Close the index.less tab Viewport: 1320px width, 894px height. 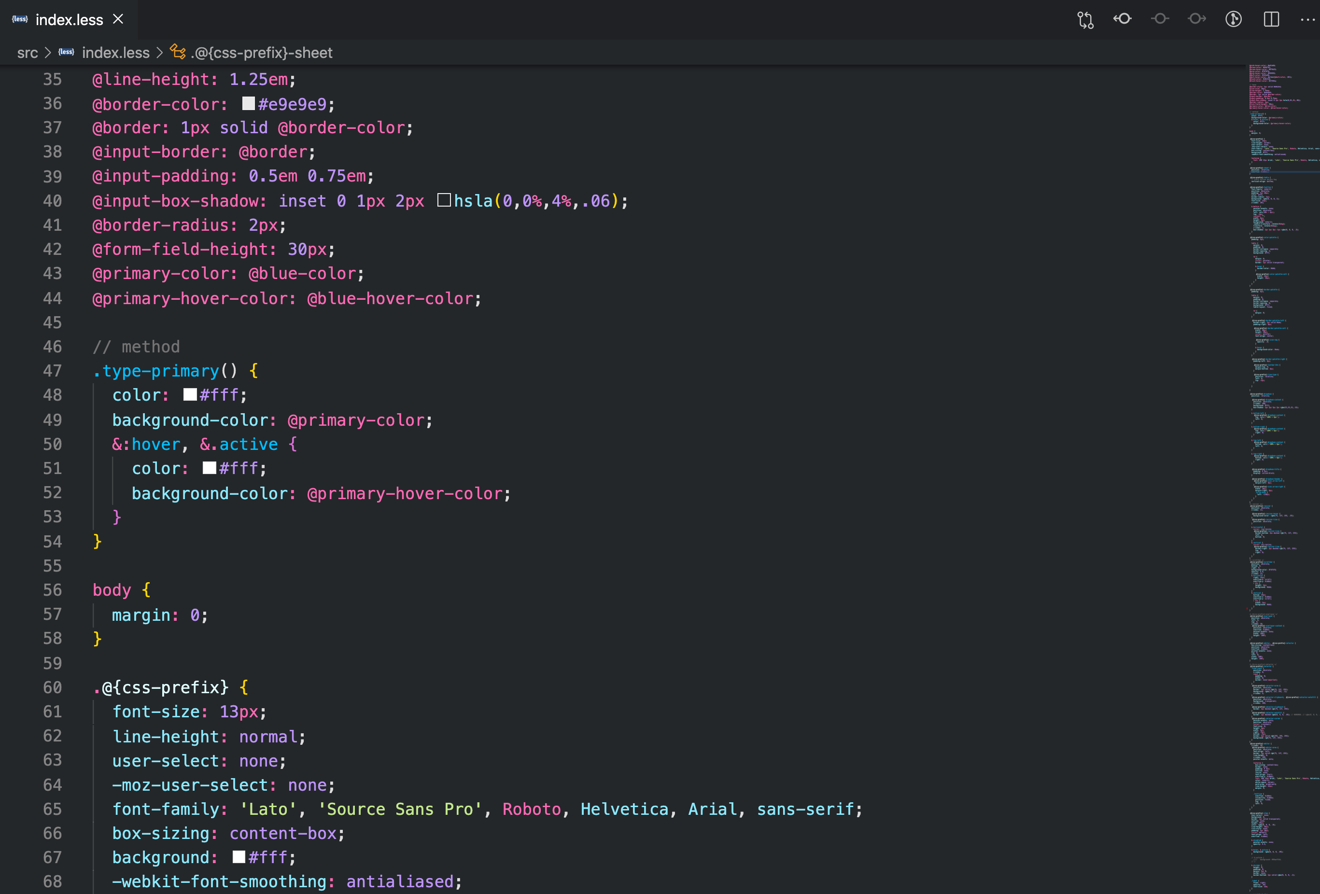(118, 19)
